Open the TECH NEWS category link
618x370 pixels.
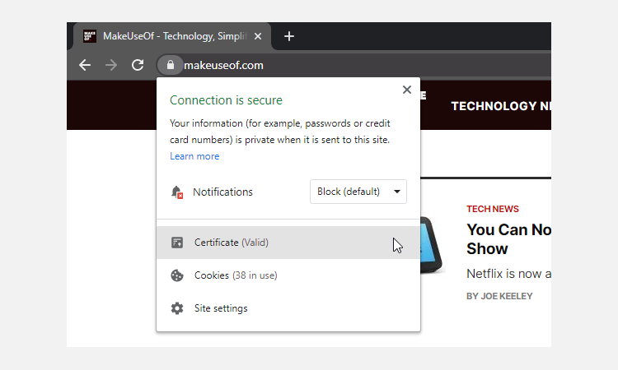(493, 209)
